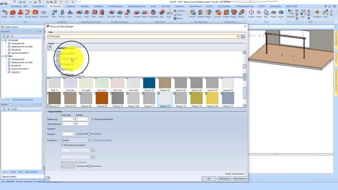The image size is (338, 190).
Task: Click the texture grid scrollbar down arrow
Action: (245, 106)
